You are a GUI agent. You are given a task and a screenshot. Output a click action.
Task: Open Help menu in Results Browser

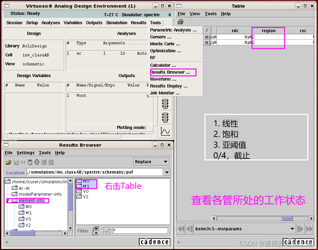point(60,152)
